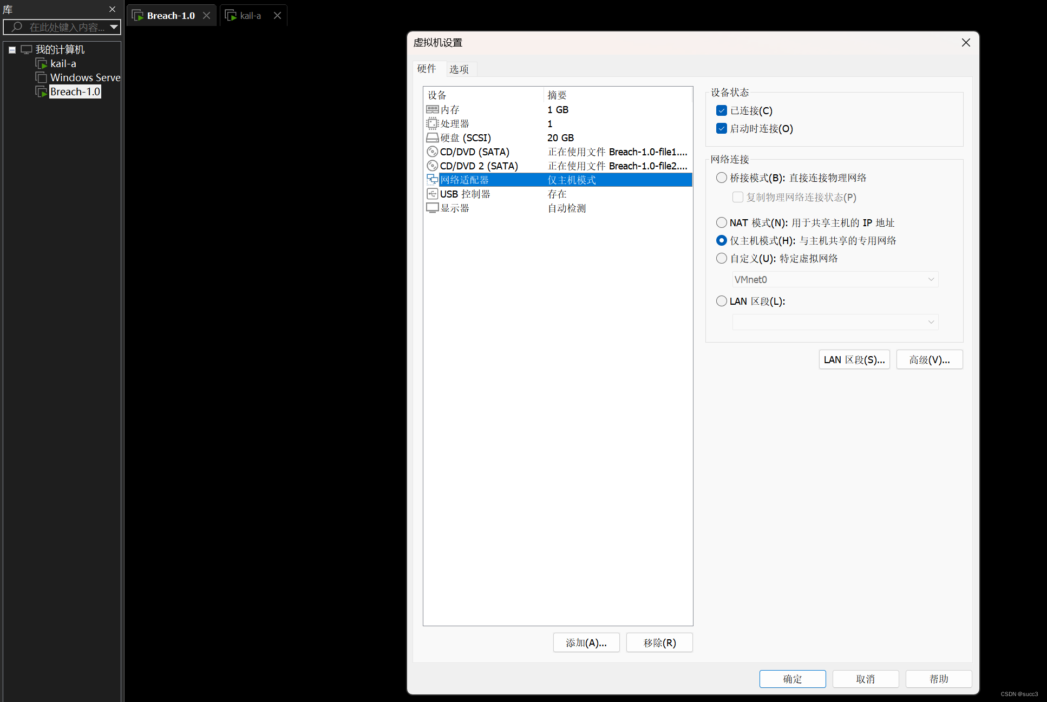Screen dimensions: 1047x702
Task: Select the CD/DVD (SATA) disc icon
Action: click(x=432, y=152)
